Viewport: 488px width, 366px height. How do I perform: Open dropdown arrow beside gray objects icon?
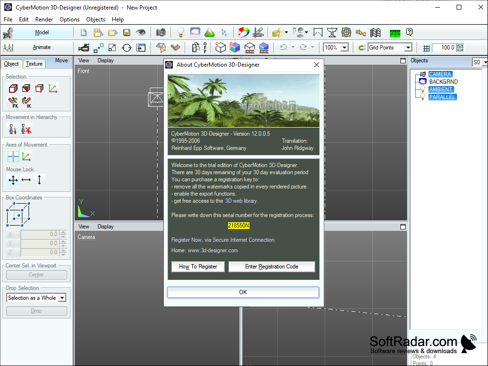point(307,32)
